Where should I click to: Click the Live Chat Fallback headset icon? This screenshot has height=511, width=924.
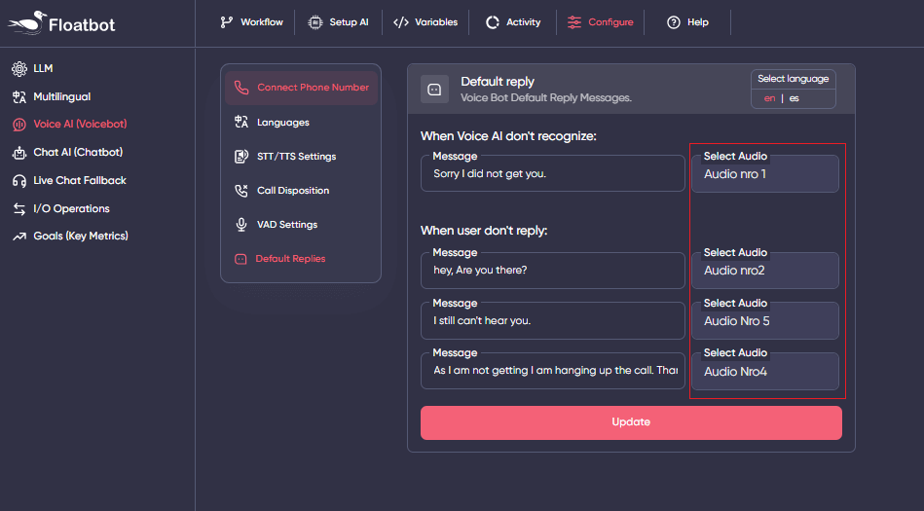18,181
